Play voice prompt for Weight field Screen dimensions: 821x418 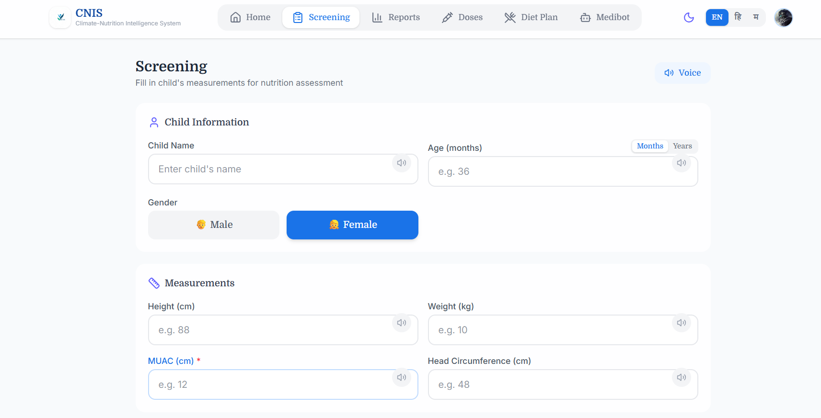(682, 323)
